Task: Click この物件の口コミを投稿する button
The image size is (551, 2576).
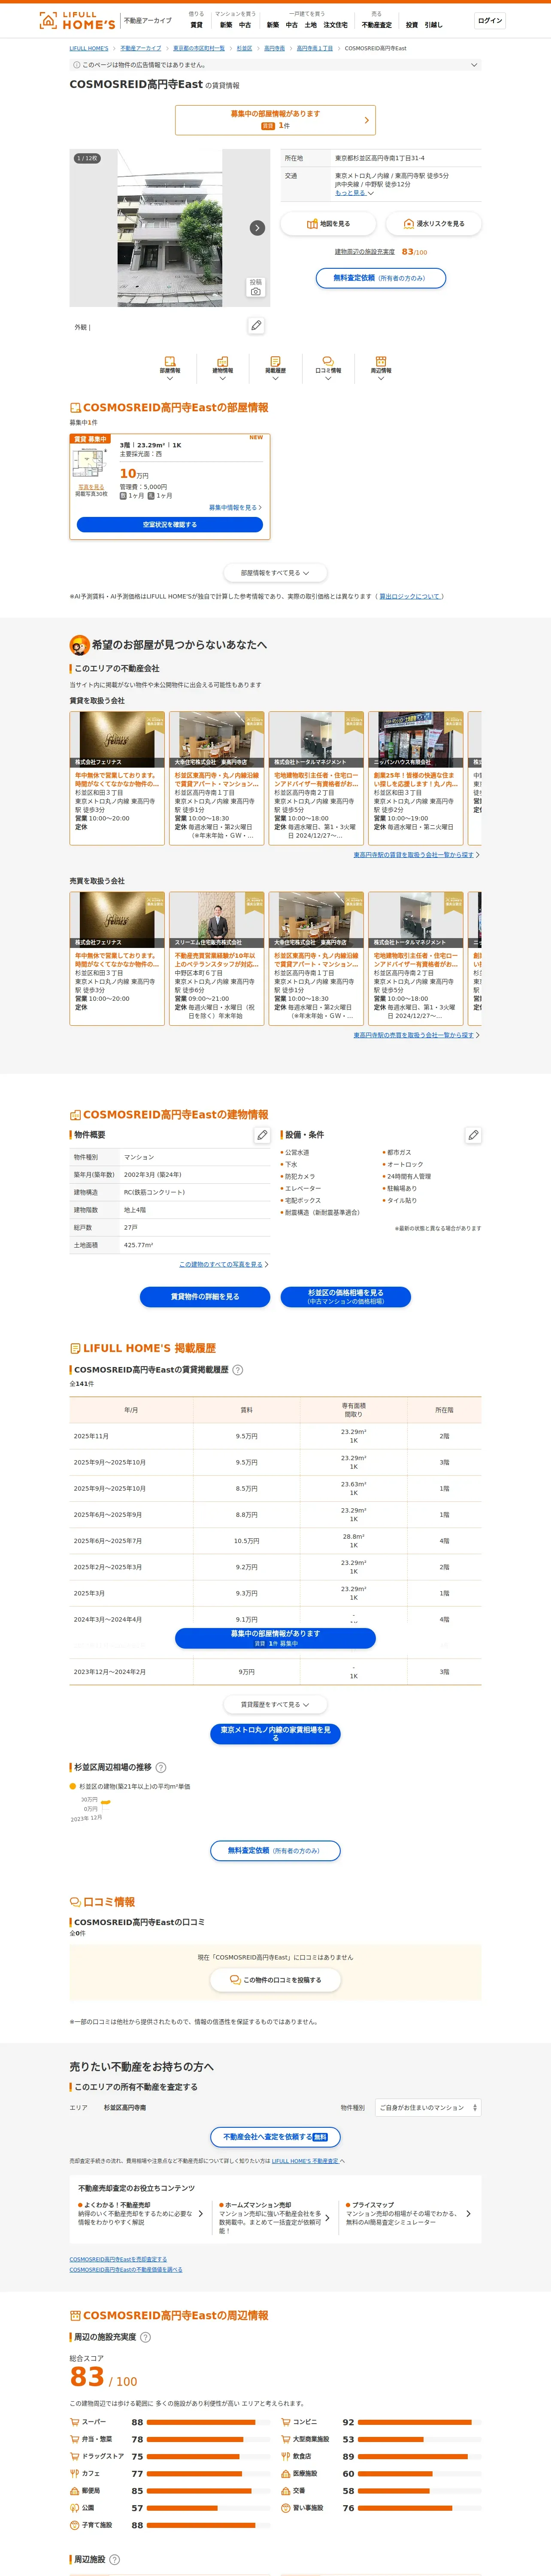Action: [x=275, y=1980]
